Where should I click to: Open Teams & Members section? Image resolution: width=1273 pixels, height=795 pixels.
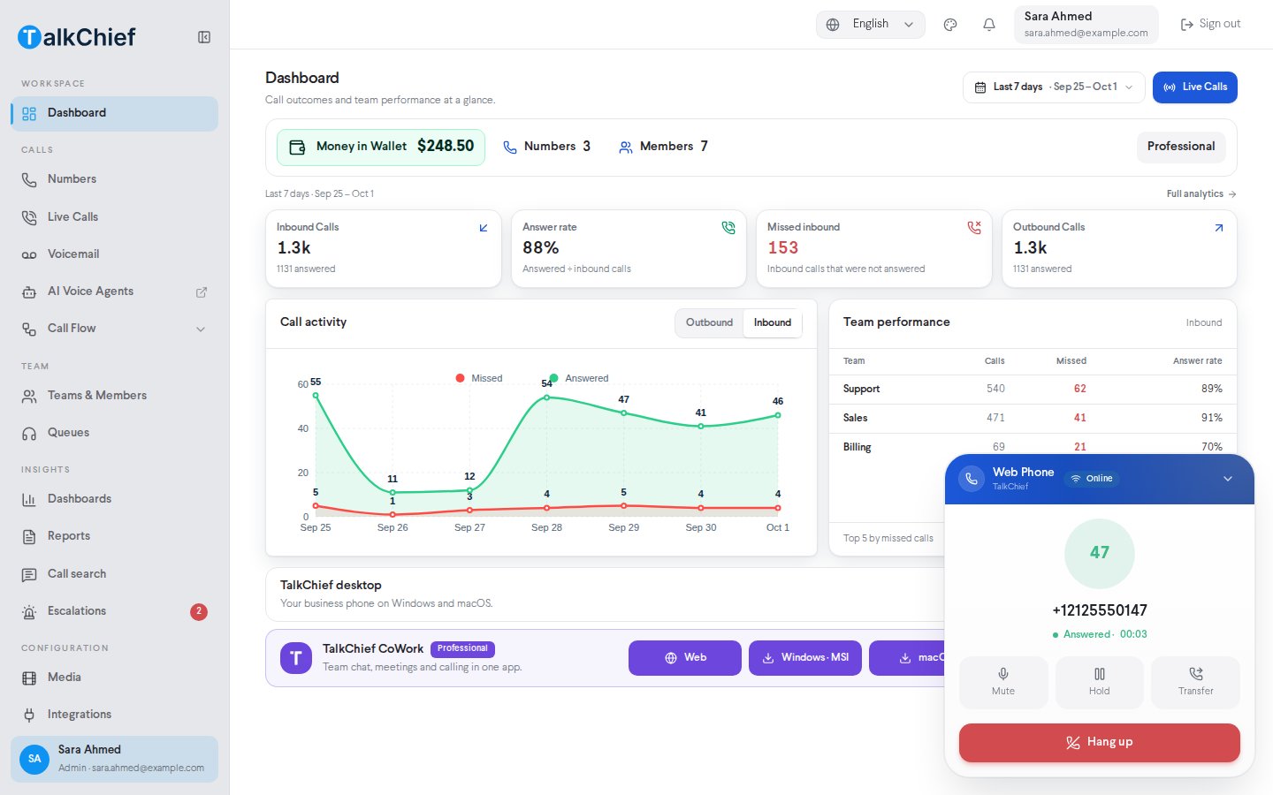pyautogui.click(x=115, y=396)
